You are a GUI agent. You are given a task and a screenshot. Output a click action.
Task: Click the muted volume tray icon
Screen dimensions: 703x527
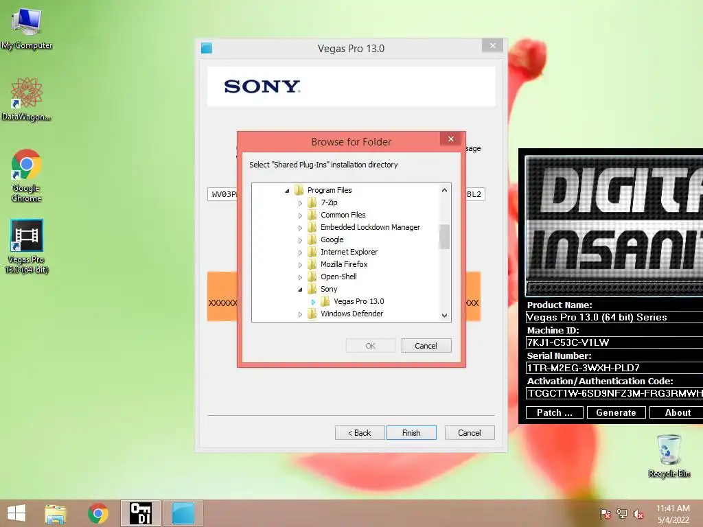click(638, 514)
